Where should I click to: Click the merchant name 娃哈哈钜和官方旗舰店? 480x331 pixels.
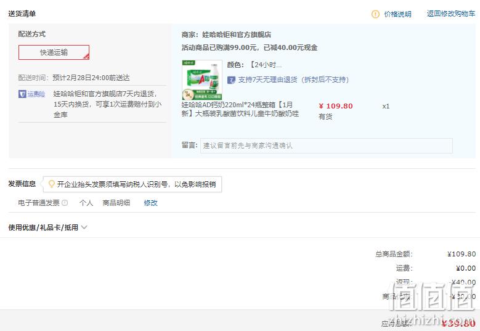(x=237, y=35)
